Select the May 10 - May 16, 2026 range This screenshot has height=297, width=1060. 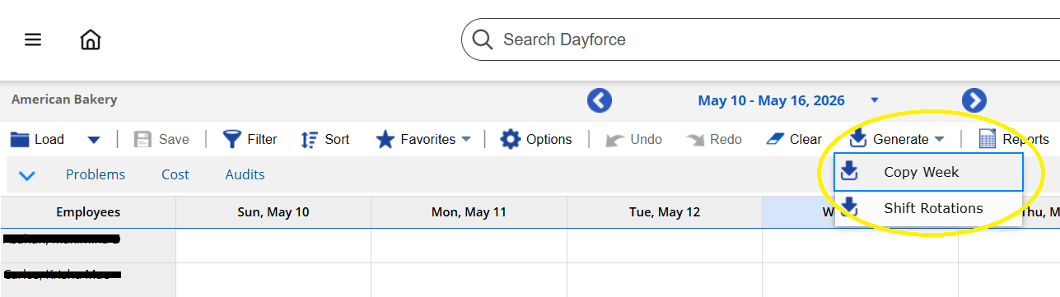[771, 100]
